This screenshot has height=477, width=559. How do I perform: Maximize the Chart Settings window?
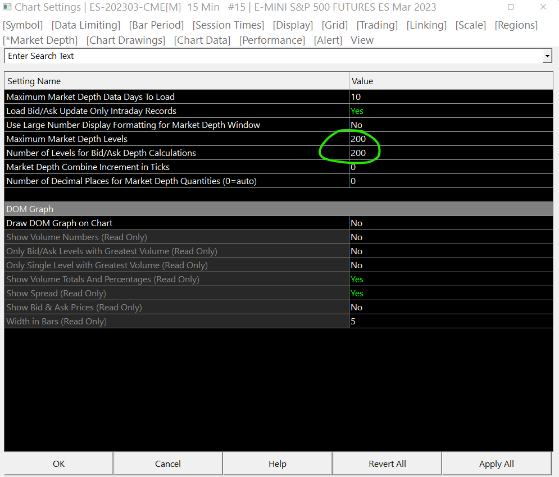point(511,7)
